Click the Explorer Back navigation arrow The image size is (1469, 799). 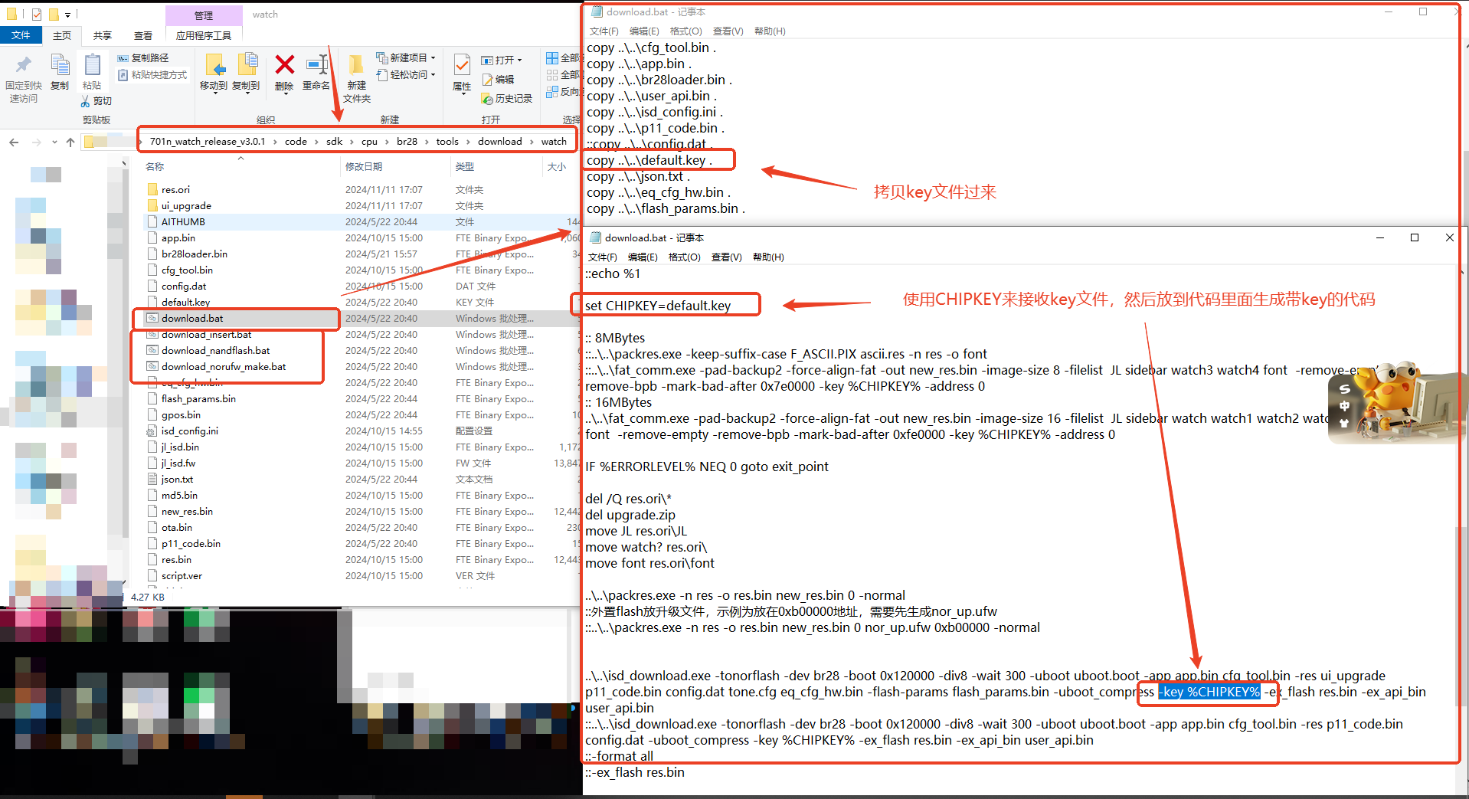pos(14,142)
